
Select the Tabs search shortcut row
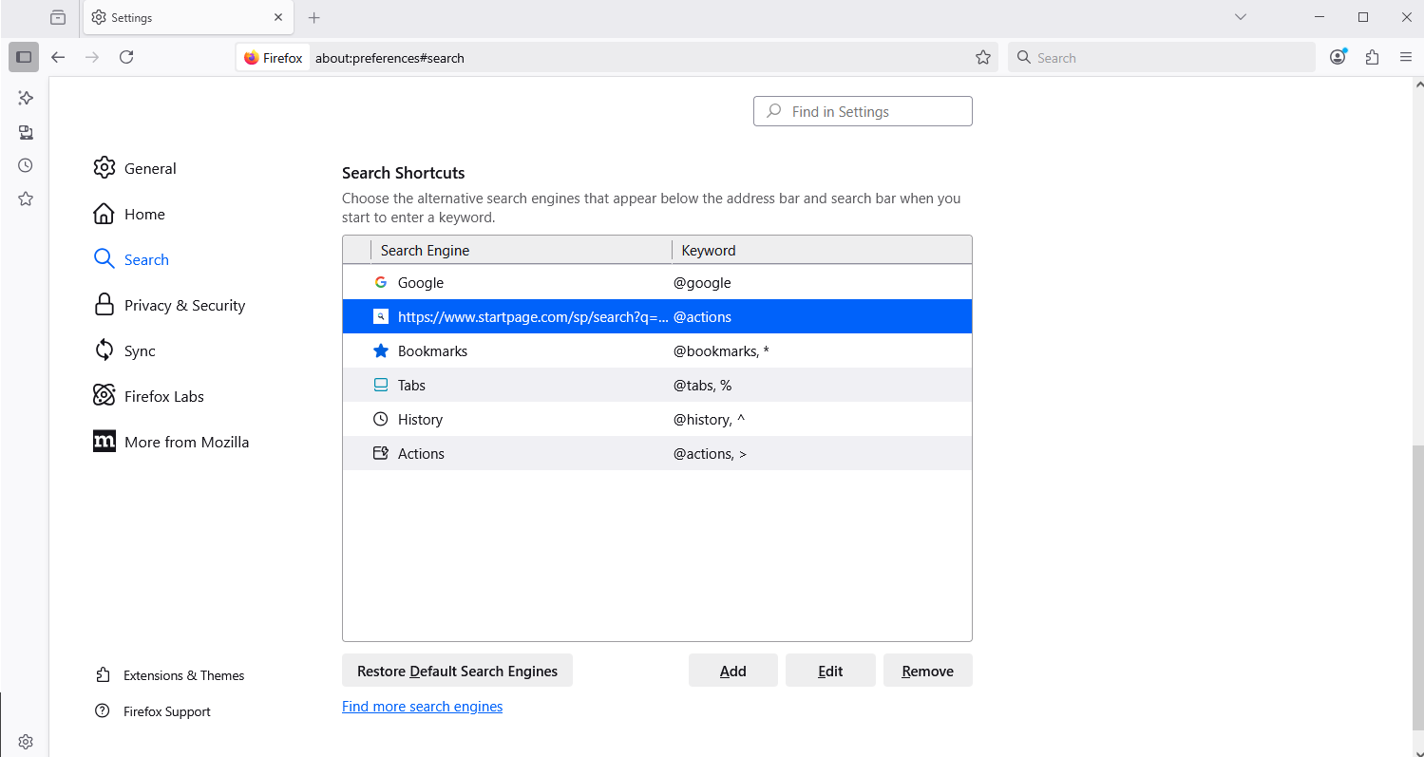tap(655, 385)
